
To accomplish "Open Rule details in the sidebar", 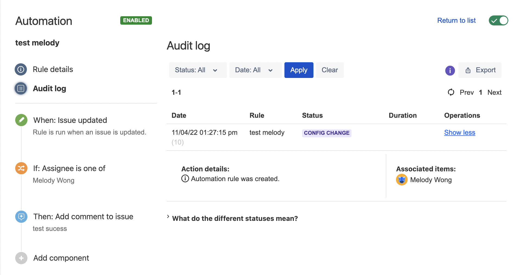I will (53, 70).
